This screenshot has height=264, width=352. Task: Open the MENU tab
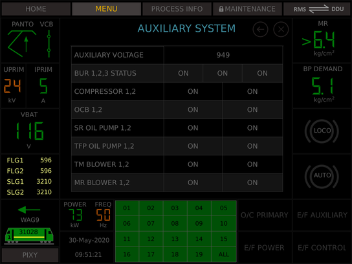click(106, 9)
